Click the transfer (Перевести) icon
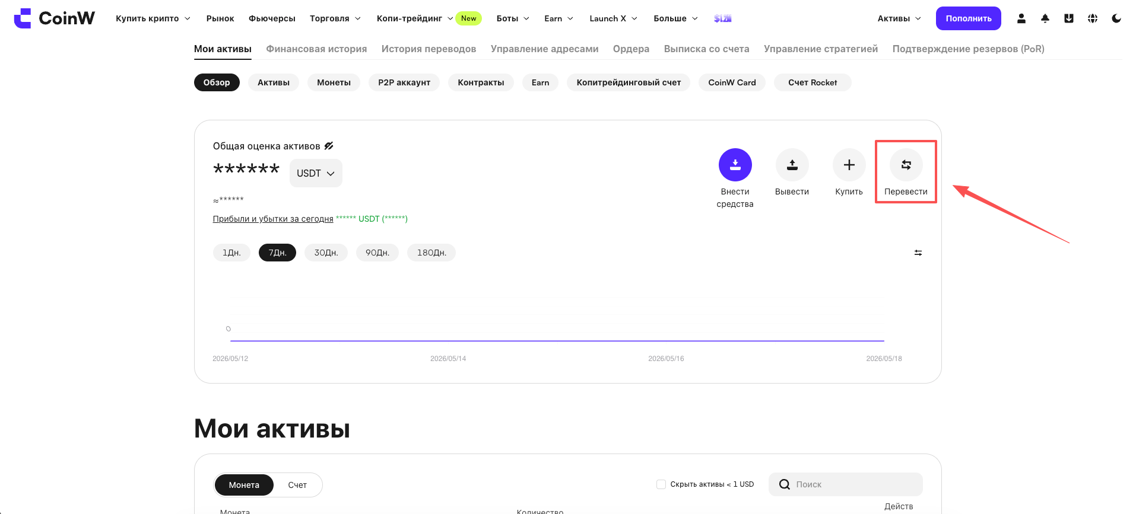The width and height of the screenshot is (1136, 514). tap(906, 165)
